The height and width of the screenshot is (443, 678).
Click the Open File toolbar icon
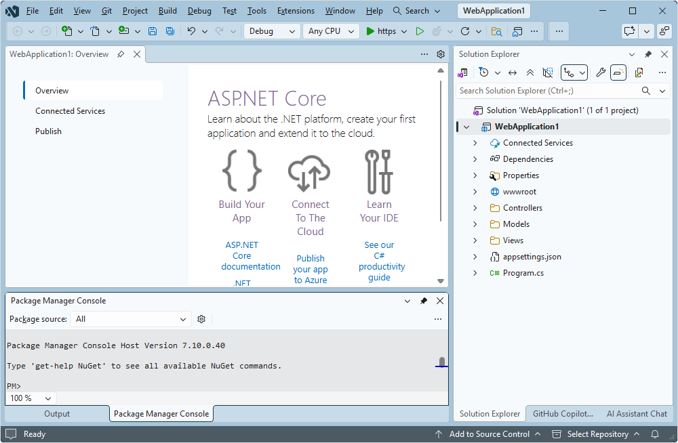[x=95, y=30]
